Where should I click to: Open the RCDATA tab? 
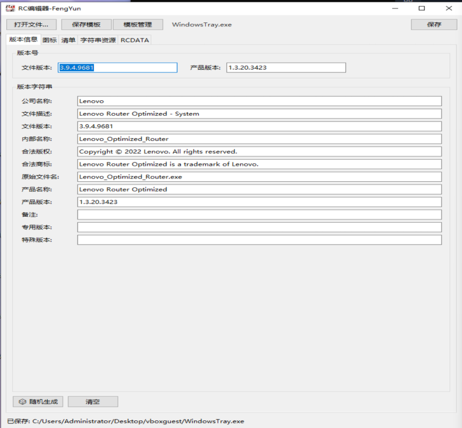134,40
